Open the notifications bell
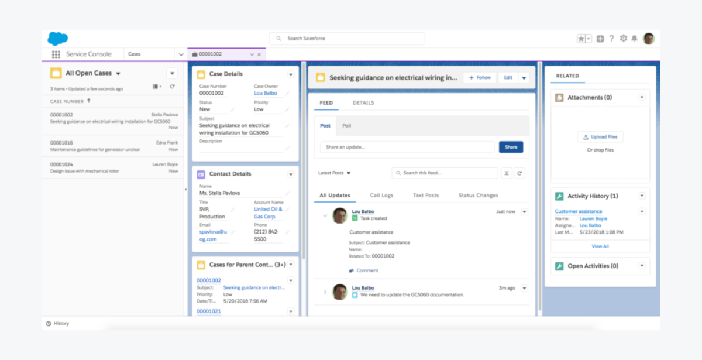Viewport: 702px width, 360px height. pyautogui.click(x=634, y=39)
